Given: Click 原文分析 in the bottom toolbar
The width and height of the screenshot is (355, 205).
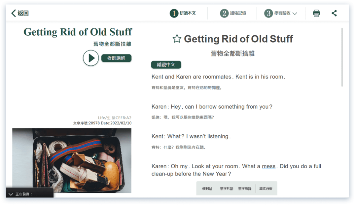Looking at the screenshot, I should pyautogui.click(x=266, y=189).
